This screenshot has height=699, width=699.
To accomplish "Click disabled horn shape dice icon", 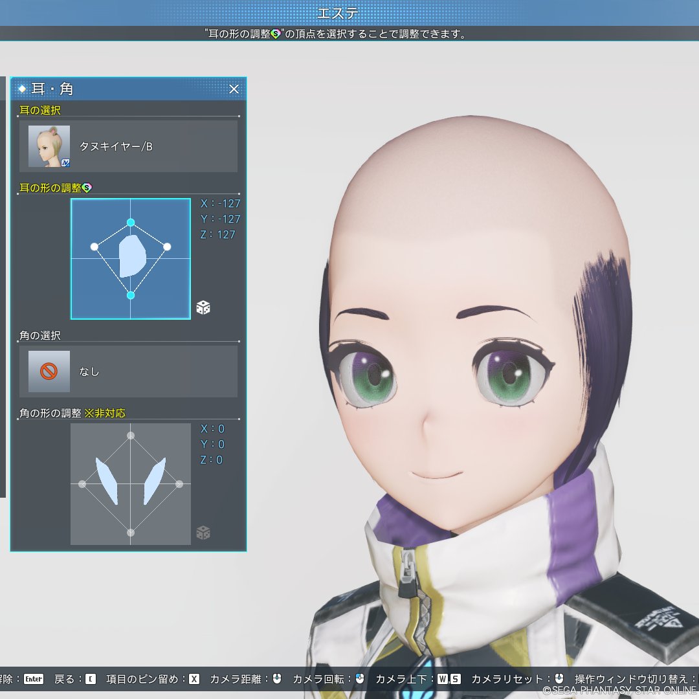I will pyautogui.click(x=203, y=533).
